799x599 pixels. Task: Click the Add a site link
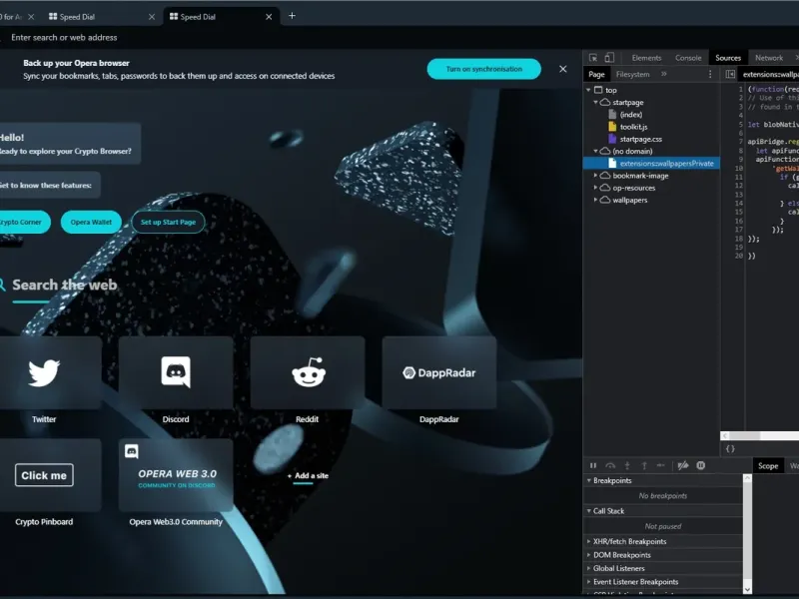point(308,476)
